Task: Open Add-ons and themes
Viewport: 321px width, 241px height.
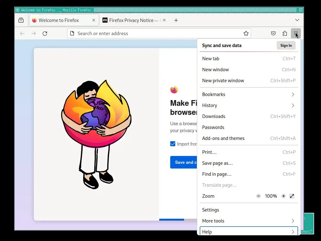Action: click(x=249, y=138)
